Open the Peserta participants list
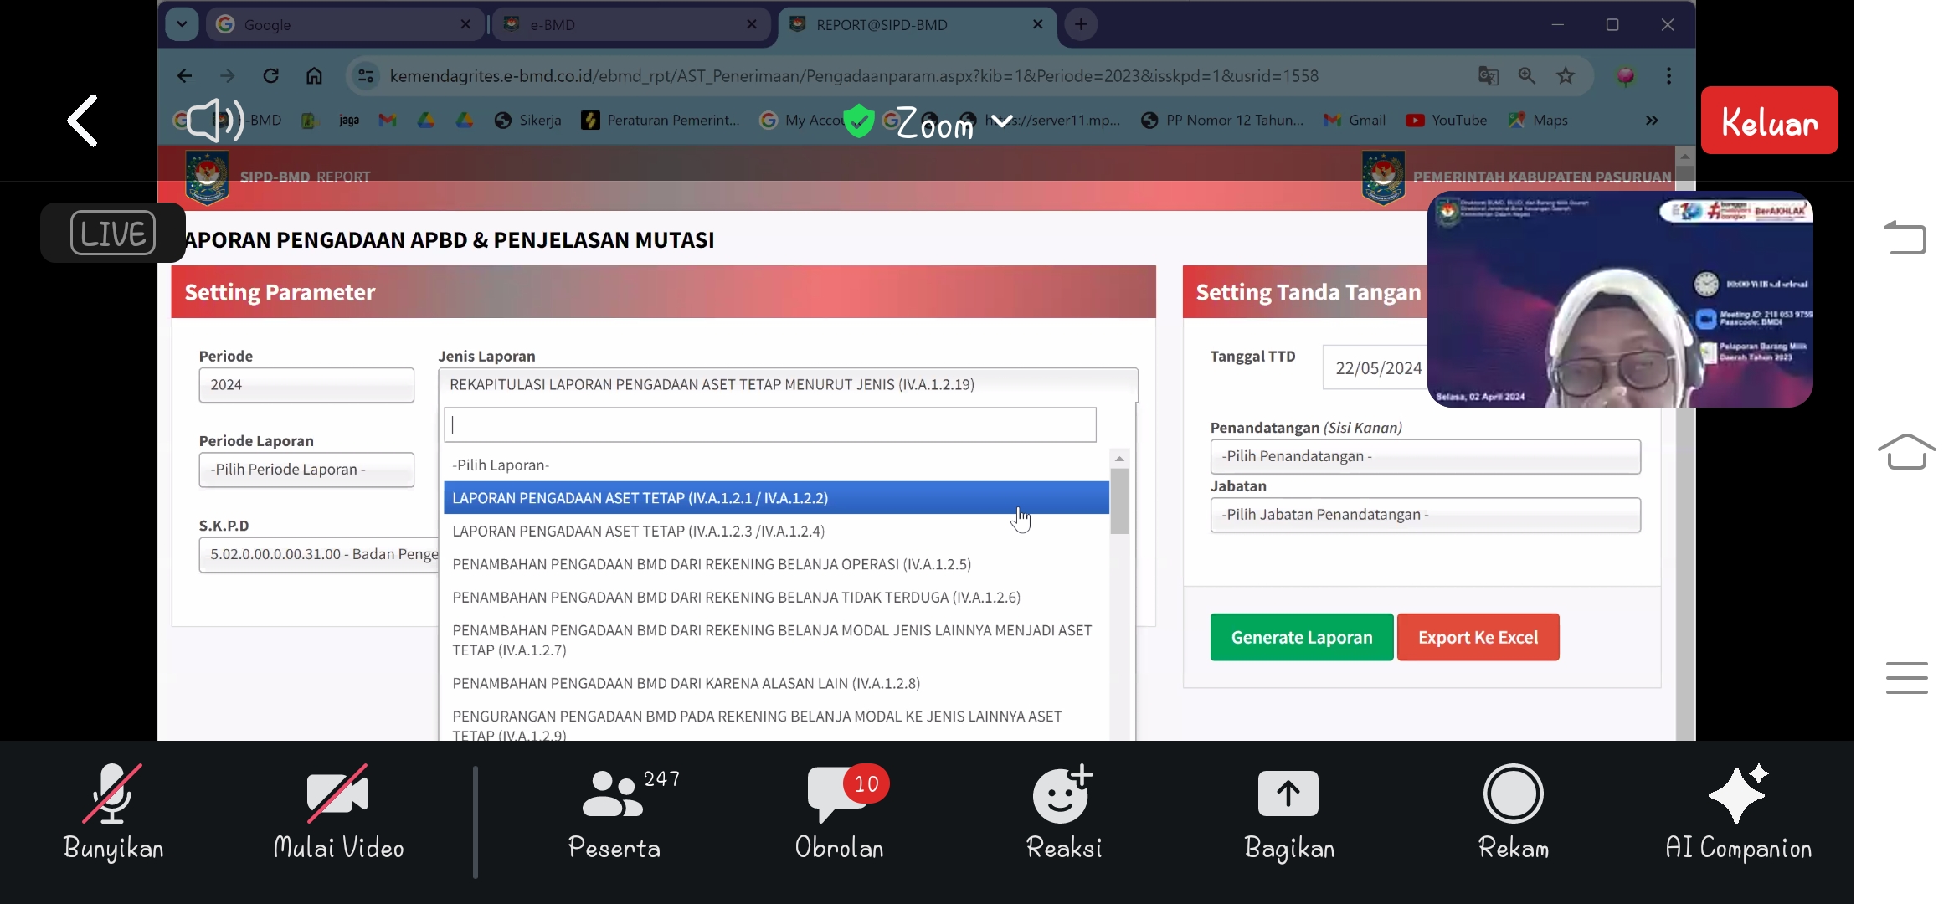The width and height of the screenshot is (1959, 904). tap(614, 795)
